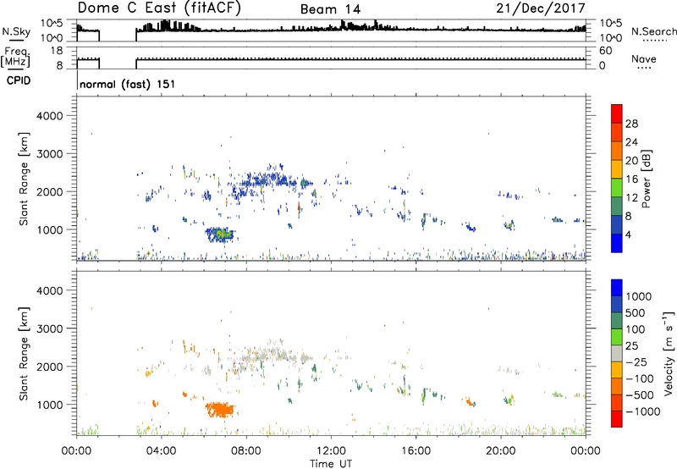Pick the orange 20–24 dB power colorbar segment
Screen dimensions: 677x469
pyautogui.click(x=617, y=151)
